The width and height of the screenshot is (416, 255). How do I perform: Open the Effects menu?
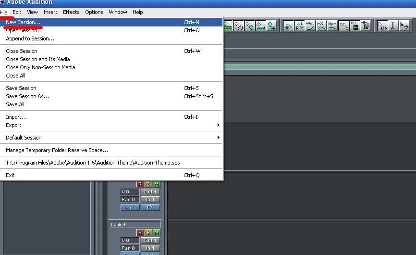[x=71, y=12]
